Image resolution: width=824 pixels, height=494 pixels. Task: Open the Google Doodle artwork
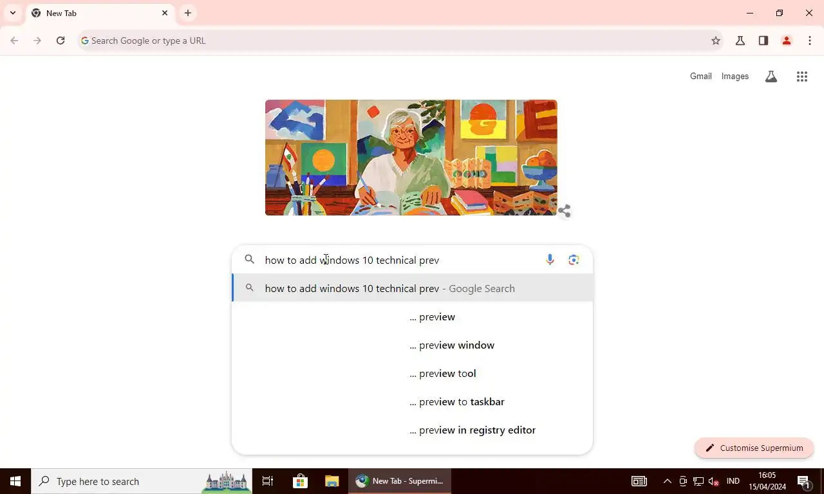(411, 158)
